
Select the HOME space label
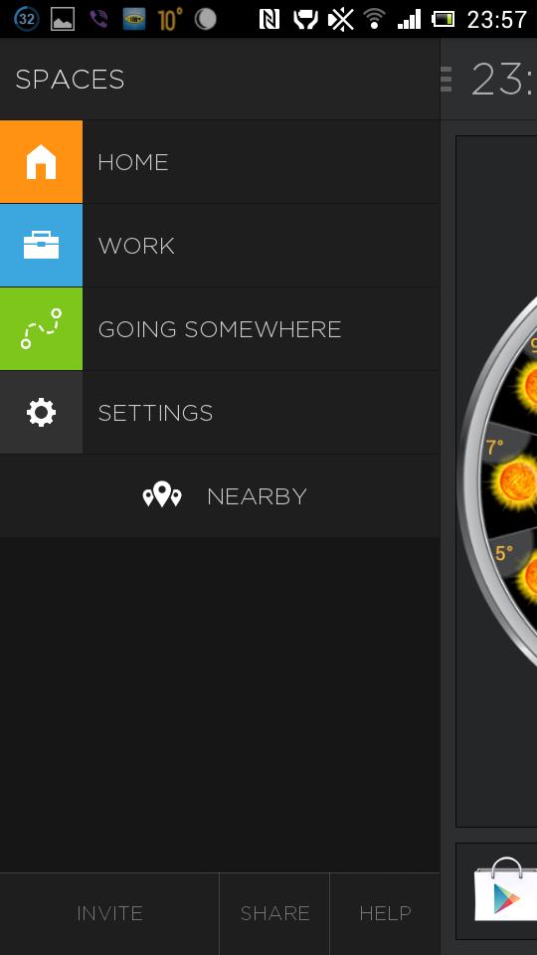(x=132, y=162)
